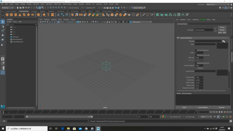The width and height of the screenshot is (233, 131).
Task: Click the Multi-Cut tool shelf icon
Action: point(143,15)
